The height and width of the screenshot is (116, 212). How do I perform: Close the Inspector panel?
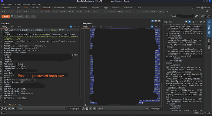click(x=204, y=22)
